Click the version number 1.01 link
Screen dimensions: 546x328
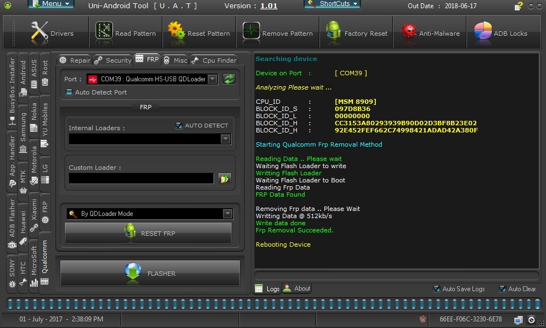pyautogui.click(x=269, y=6)
